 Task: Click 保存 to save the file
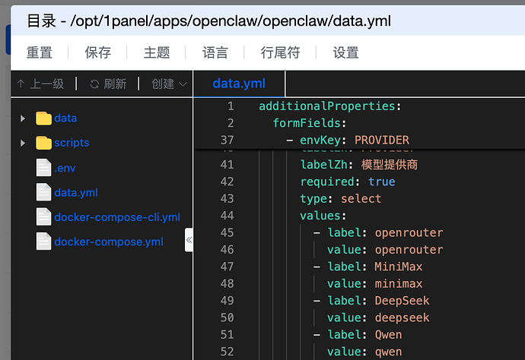(x=98, y=52)
